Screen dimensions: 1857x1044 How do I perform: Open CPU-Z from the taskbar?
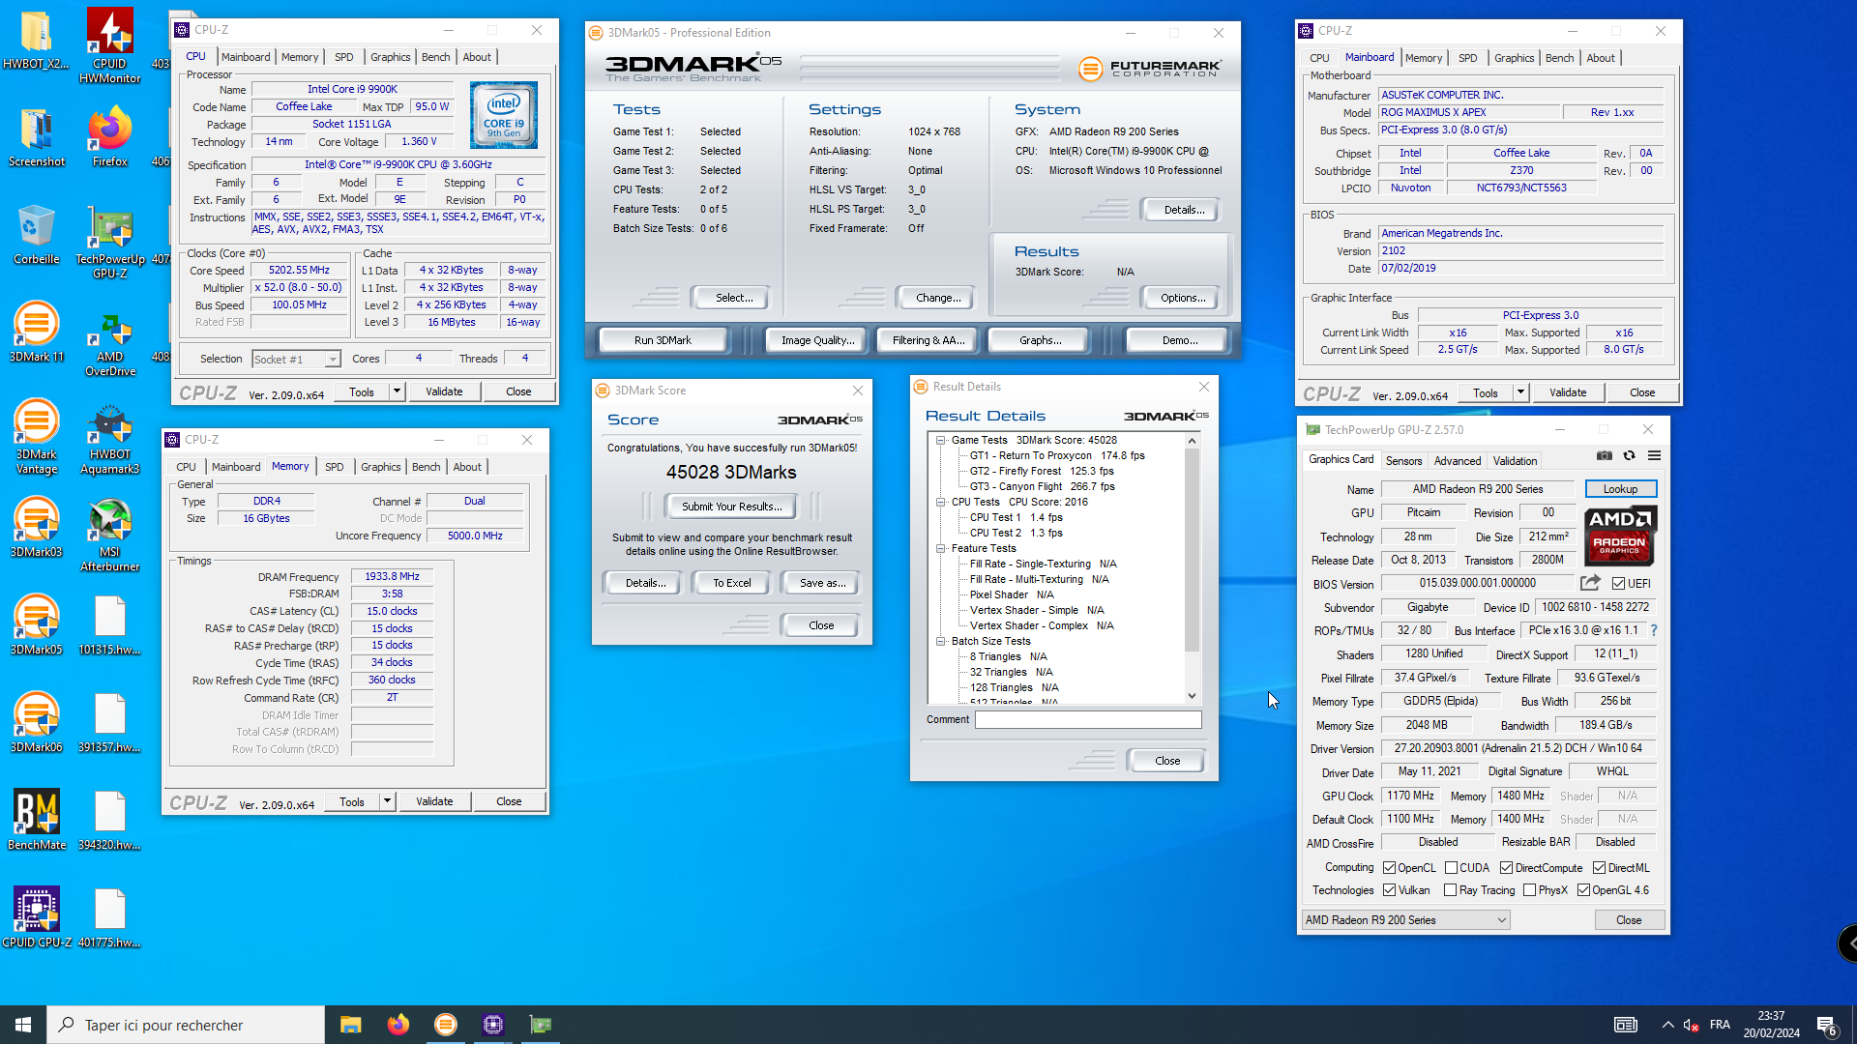coord(492,1025)
